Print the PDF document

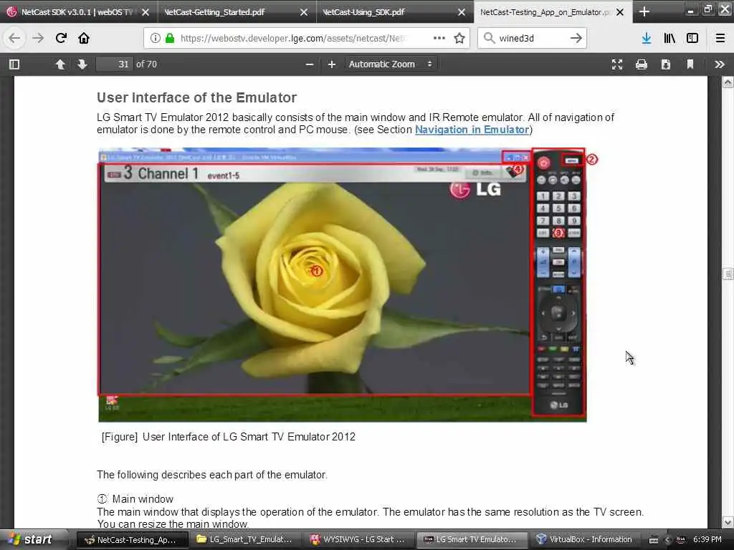642,64
